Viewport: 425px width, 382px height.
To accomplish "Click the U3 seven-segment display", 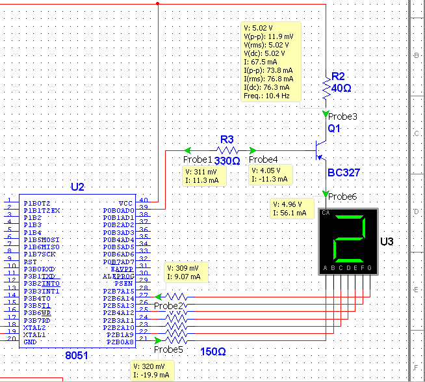I will tap(348, 241).
